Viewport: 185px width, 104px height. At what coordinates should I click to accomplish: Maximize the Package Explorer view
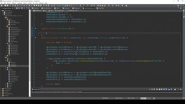tap(29, 8)
